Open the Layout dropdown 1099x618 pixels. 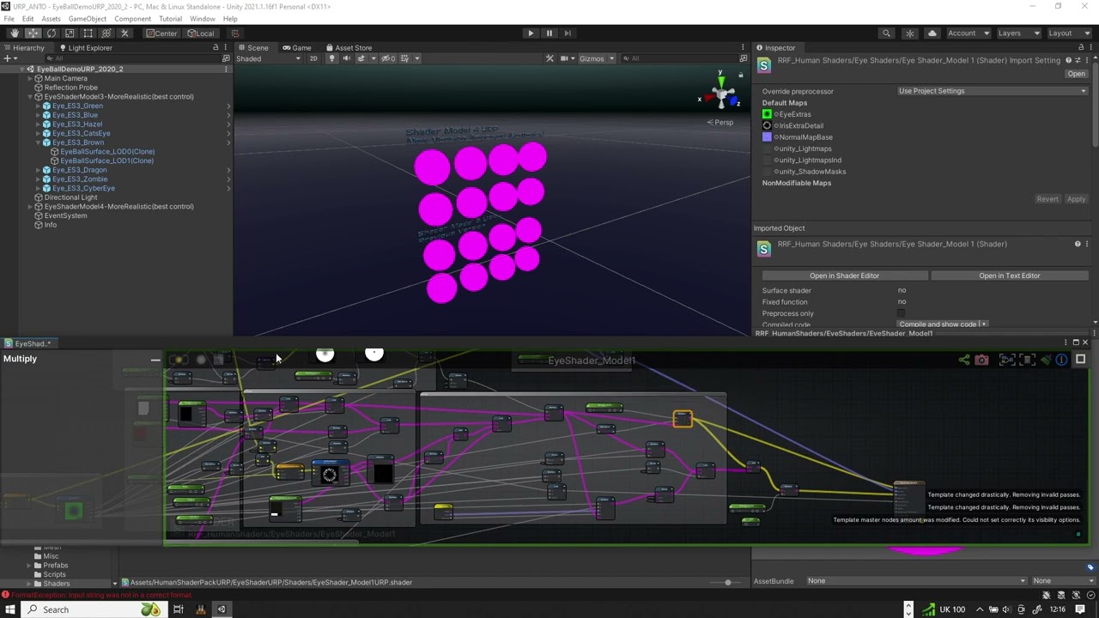tap(1069, 33)
